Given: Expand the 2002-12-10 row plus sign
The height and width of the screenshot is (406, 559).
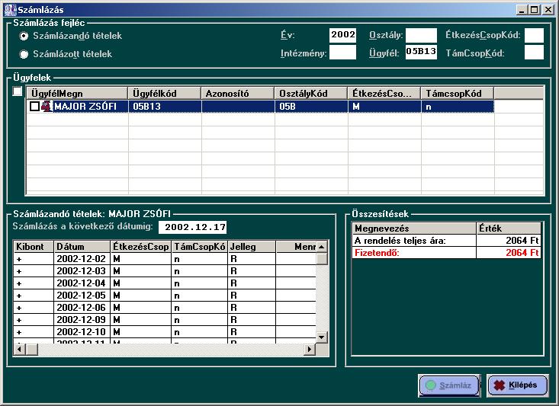Looking at the screenshot, I should pos(19,333).
